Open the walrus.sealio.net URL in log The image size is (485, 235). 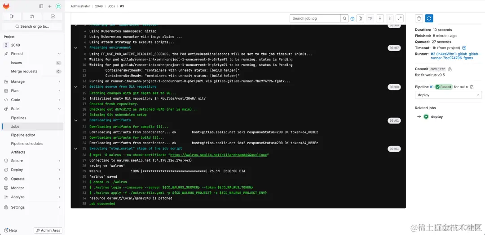(218, 155)
